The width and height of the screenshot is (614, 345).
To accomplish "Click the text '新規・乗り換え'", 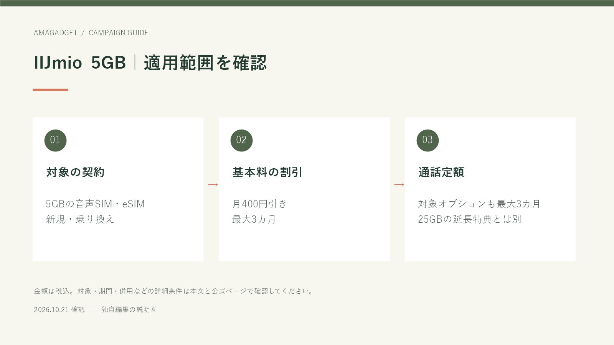I will coord(80,219).
